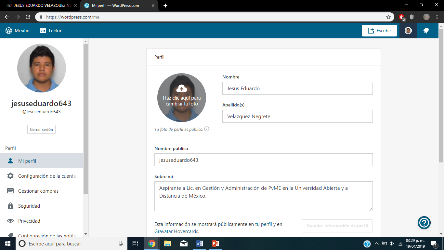Click the upload photo cloud icon
This screenshot has width=444, height=250.
coord(182,88)
